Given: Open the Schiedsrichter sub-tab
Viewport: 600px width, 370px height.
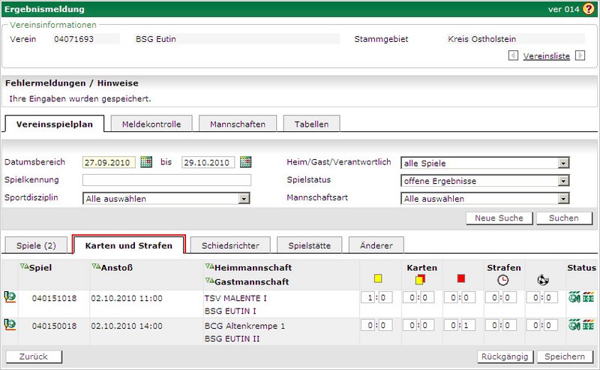Looking at the screenshot, I should click(225, 245).
